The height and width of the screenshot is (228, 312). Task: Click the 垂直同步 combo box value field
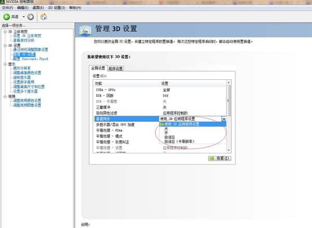190,119
